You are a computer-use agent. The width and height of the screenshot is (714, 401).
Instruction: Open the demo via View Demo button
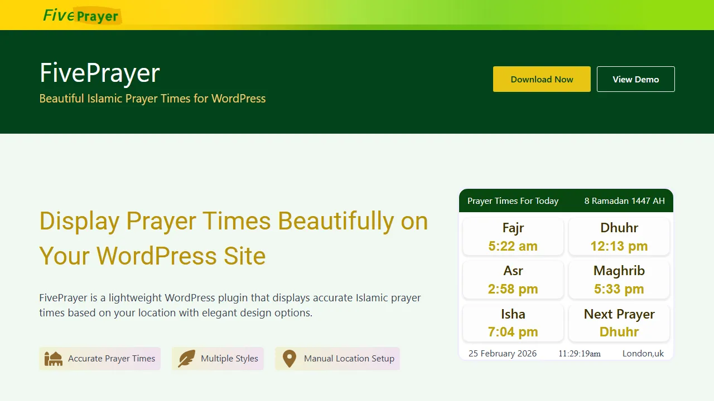(635, 79)
